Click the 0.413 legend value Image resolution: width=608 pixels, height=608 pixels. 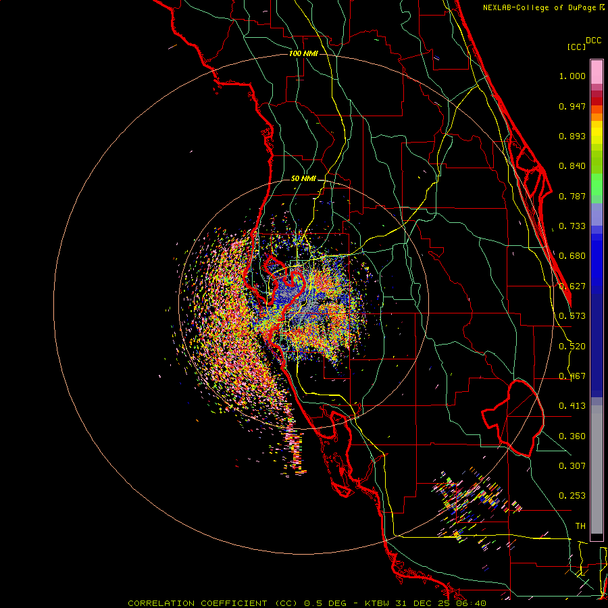tap(572, 406)
